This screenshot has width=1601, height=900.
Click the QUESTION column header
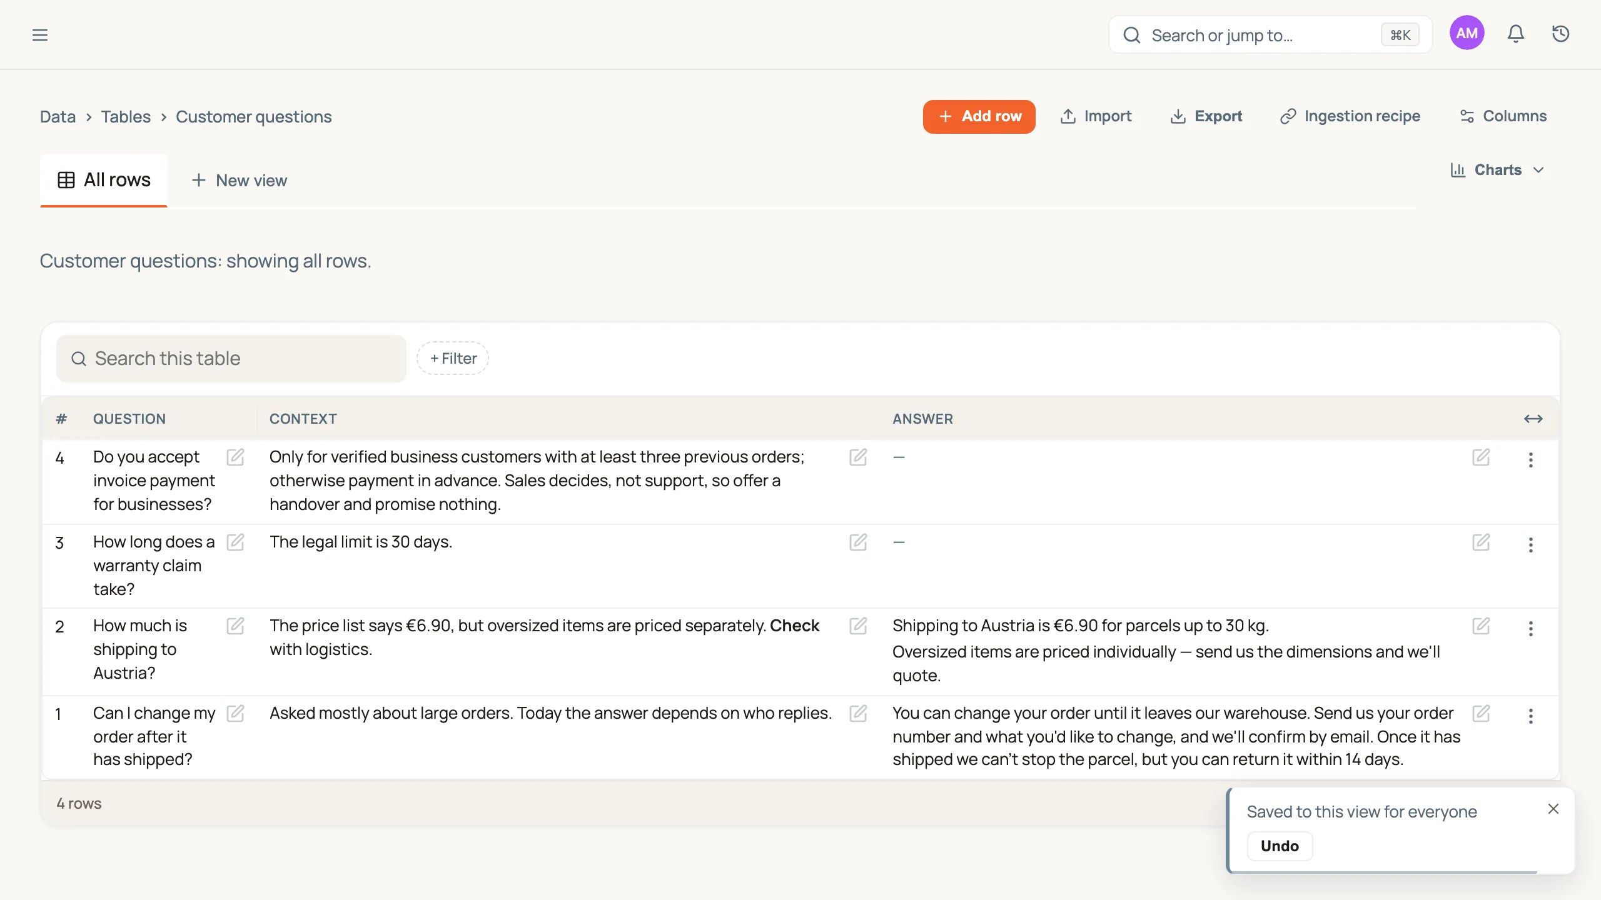(129, 419)
